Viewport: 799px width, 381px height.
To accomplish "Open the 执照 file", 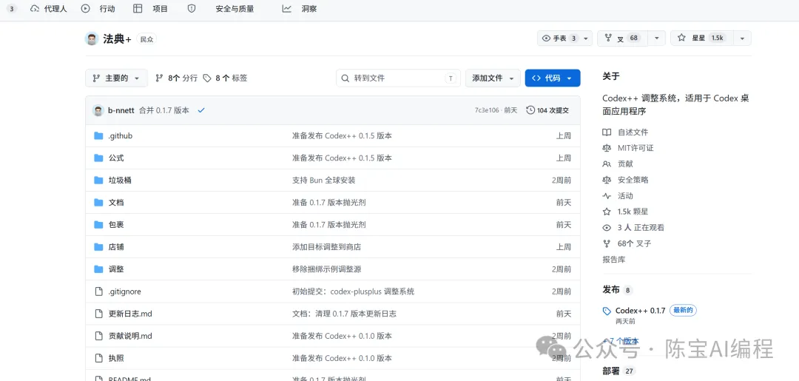I will (x=116, y=358).
